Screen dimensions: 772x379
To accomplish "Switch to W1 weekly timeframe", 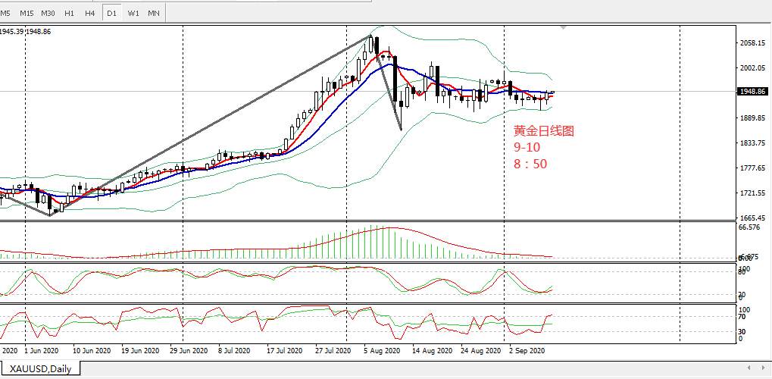I will [133, 14].
